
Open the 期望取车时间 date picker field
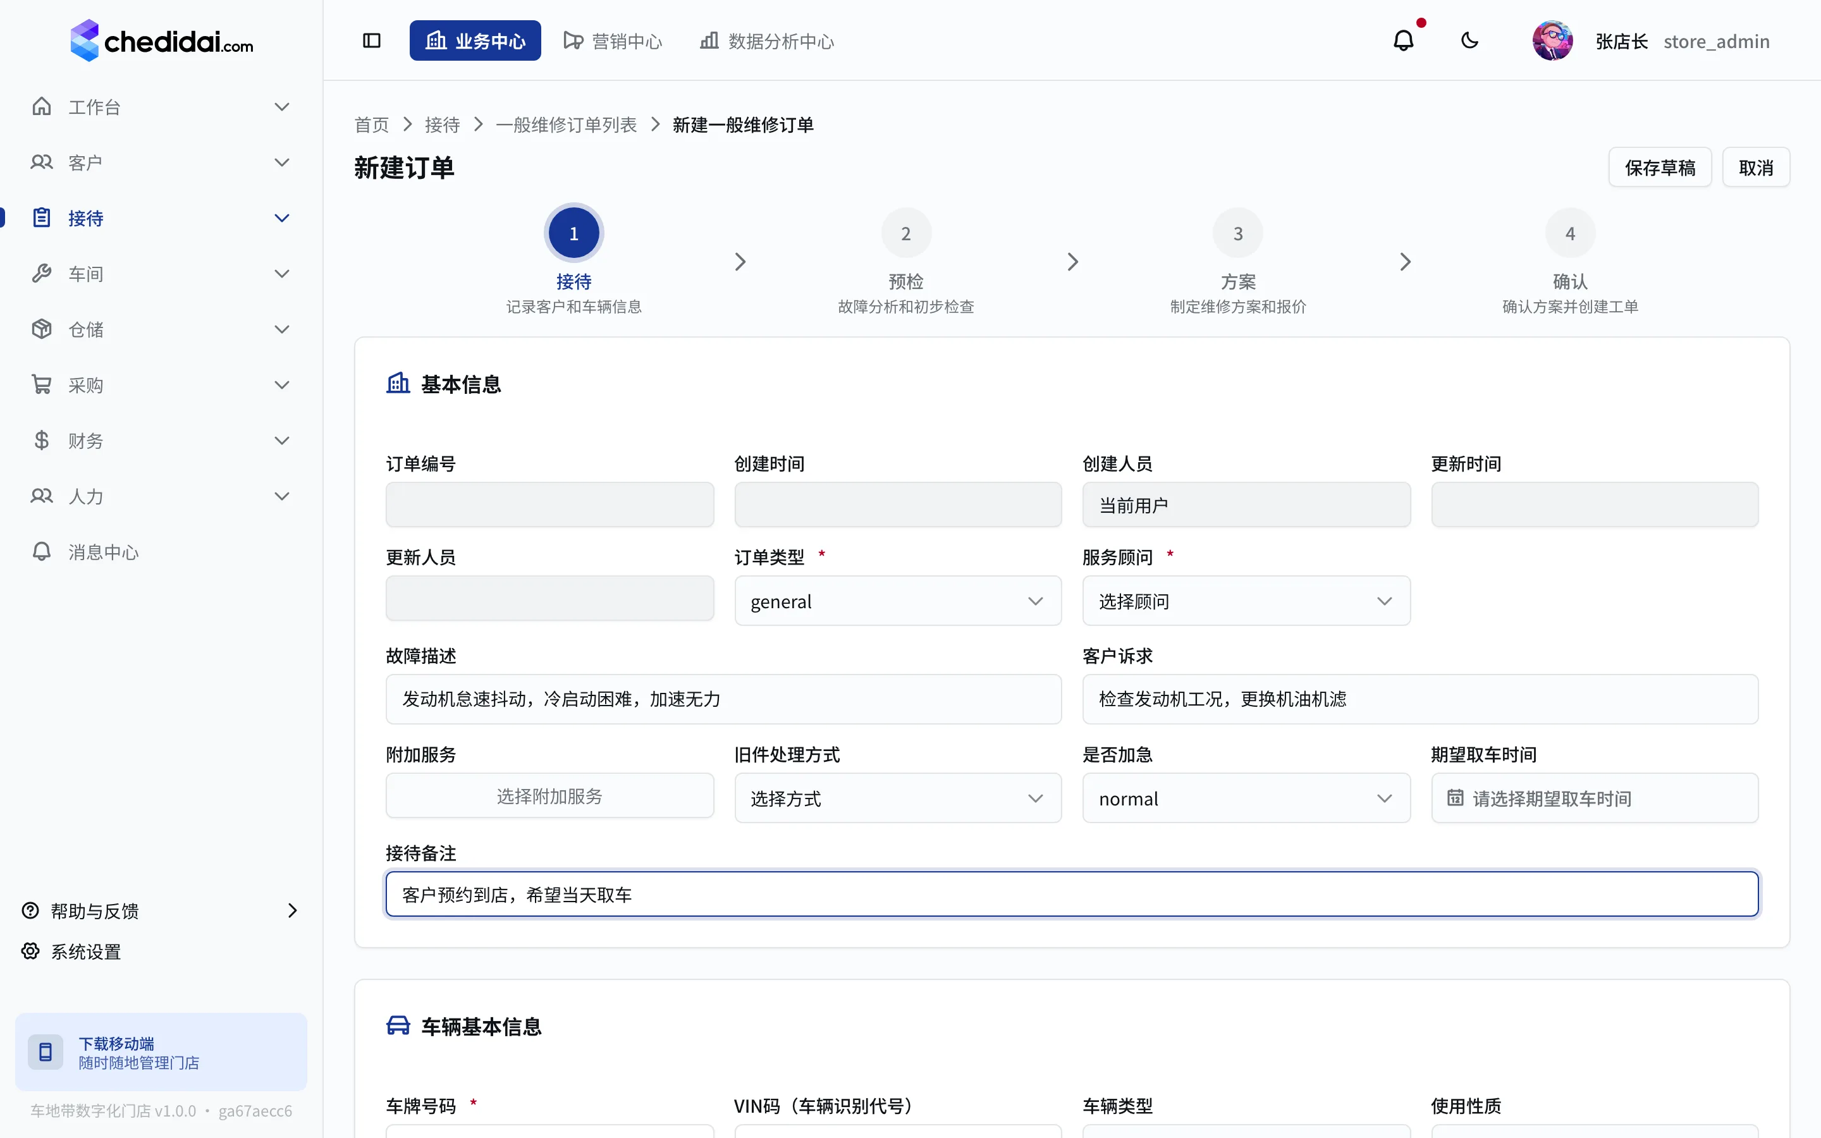pos(1594,798)
